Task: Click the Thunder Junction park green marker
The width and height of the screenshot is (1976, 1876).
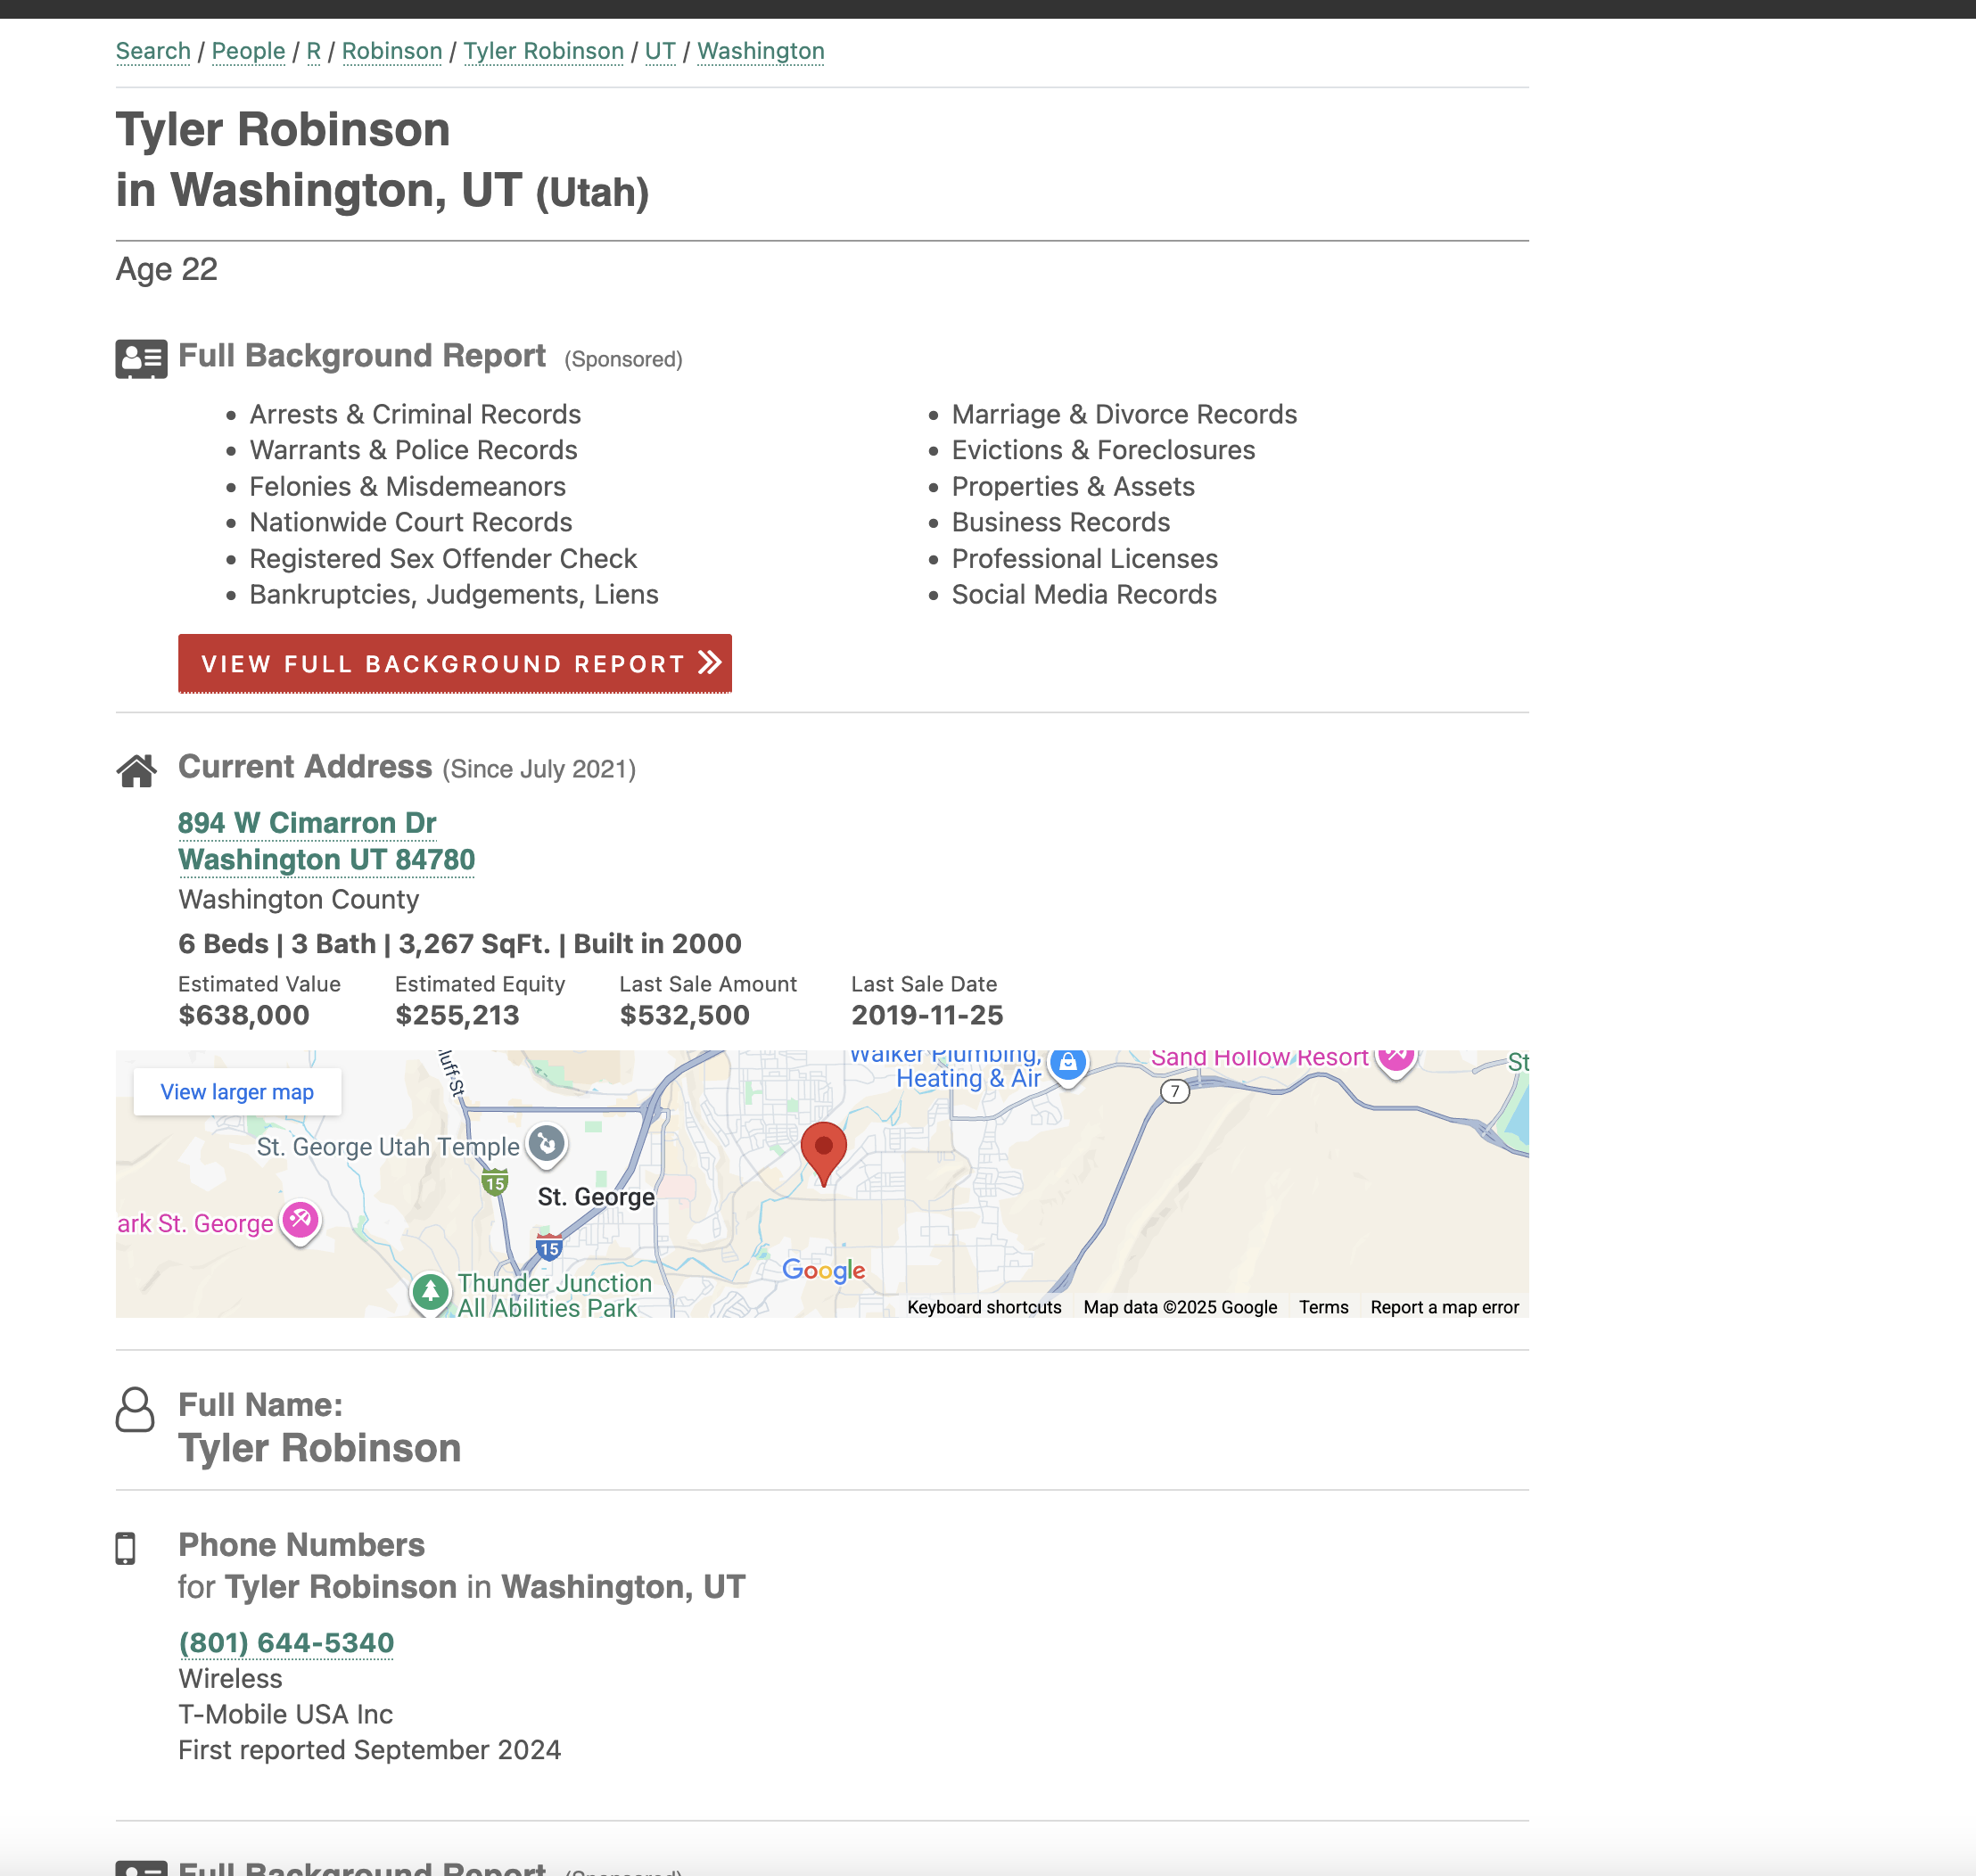Action: tap(430, 1292)
